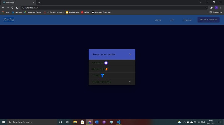Open the weather icon in taskbar

point(179,122)
